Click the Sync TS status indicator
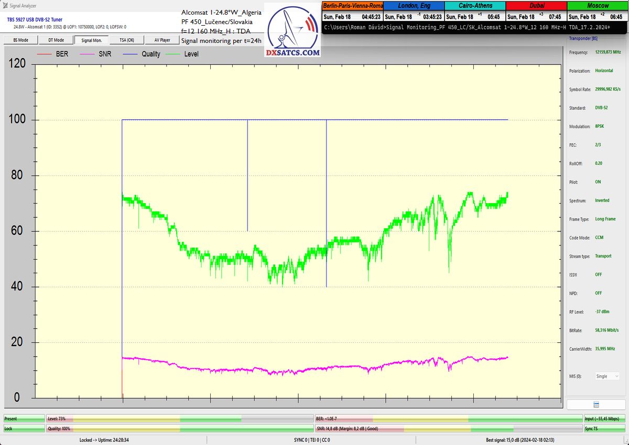This screenshot has height=445, width=629. (x=604, y=428)
